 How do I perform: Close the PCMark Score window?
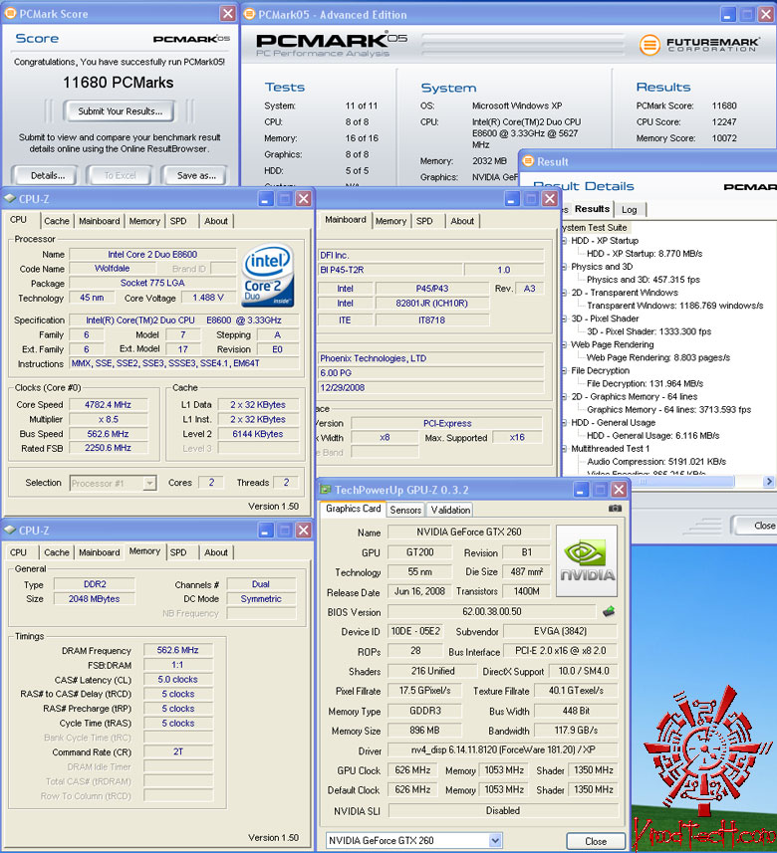pyautogui.click(x=228, y=14)
